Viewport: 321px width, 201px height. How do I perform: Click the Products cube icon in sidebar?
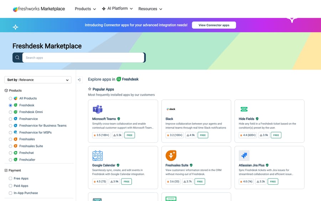[6, 90]
